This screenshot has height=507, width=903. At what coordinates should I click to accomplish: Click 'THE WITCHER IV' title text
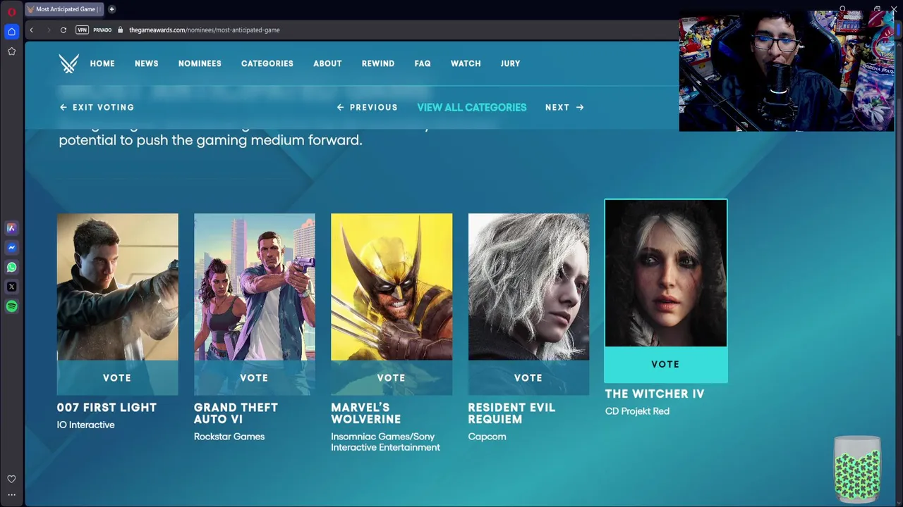pyautogui.click(x=655, y=394)
